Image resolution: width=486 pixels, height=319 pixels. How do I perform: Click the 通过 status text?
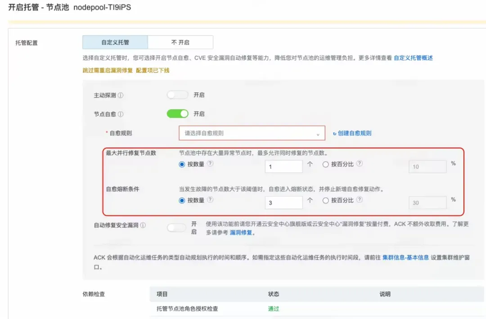coord(274,309)
